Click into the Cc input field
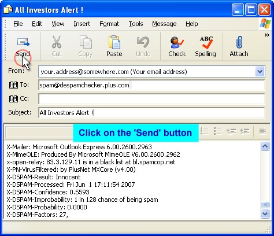The image size is (274, 236). pos(151,99)
